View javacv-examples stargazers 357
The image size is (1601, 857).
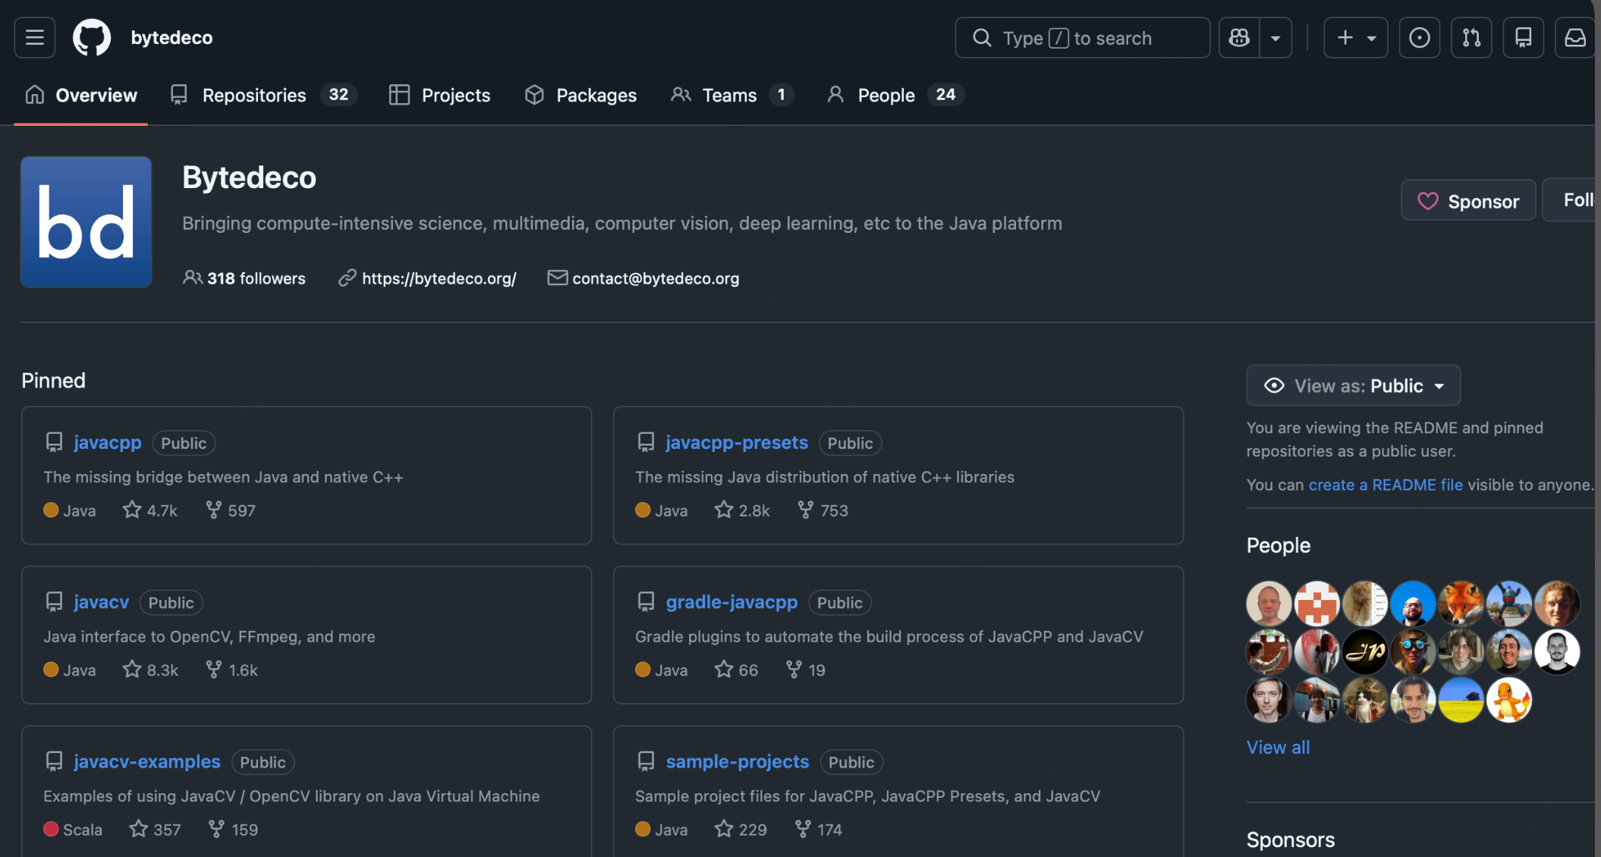tap(155, 829)
